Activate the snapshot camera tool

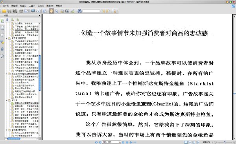[x=67, y=11]
